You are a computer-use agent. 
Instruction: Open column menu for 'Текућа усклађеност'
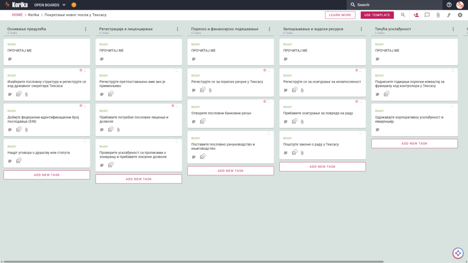pyautogui.click(x=453, y=29)
